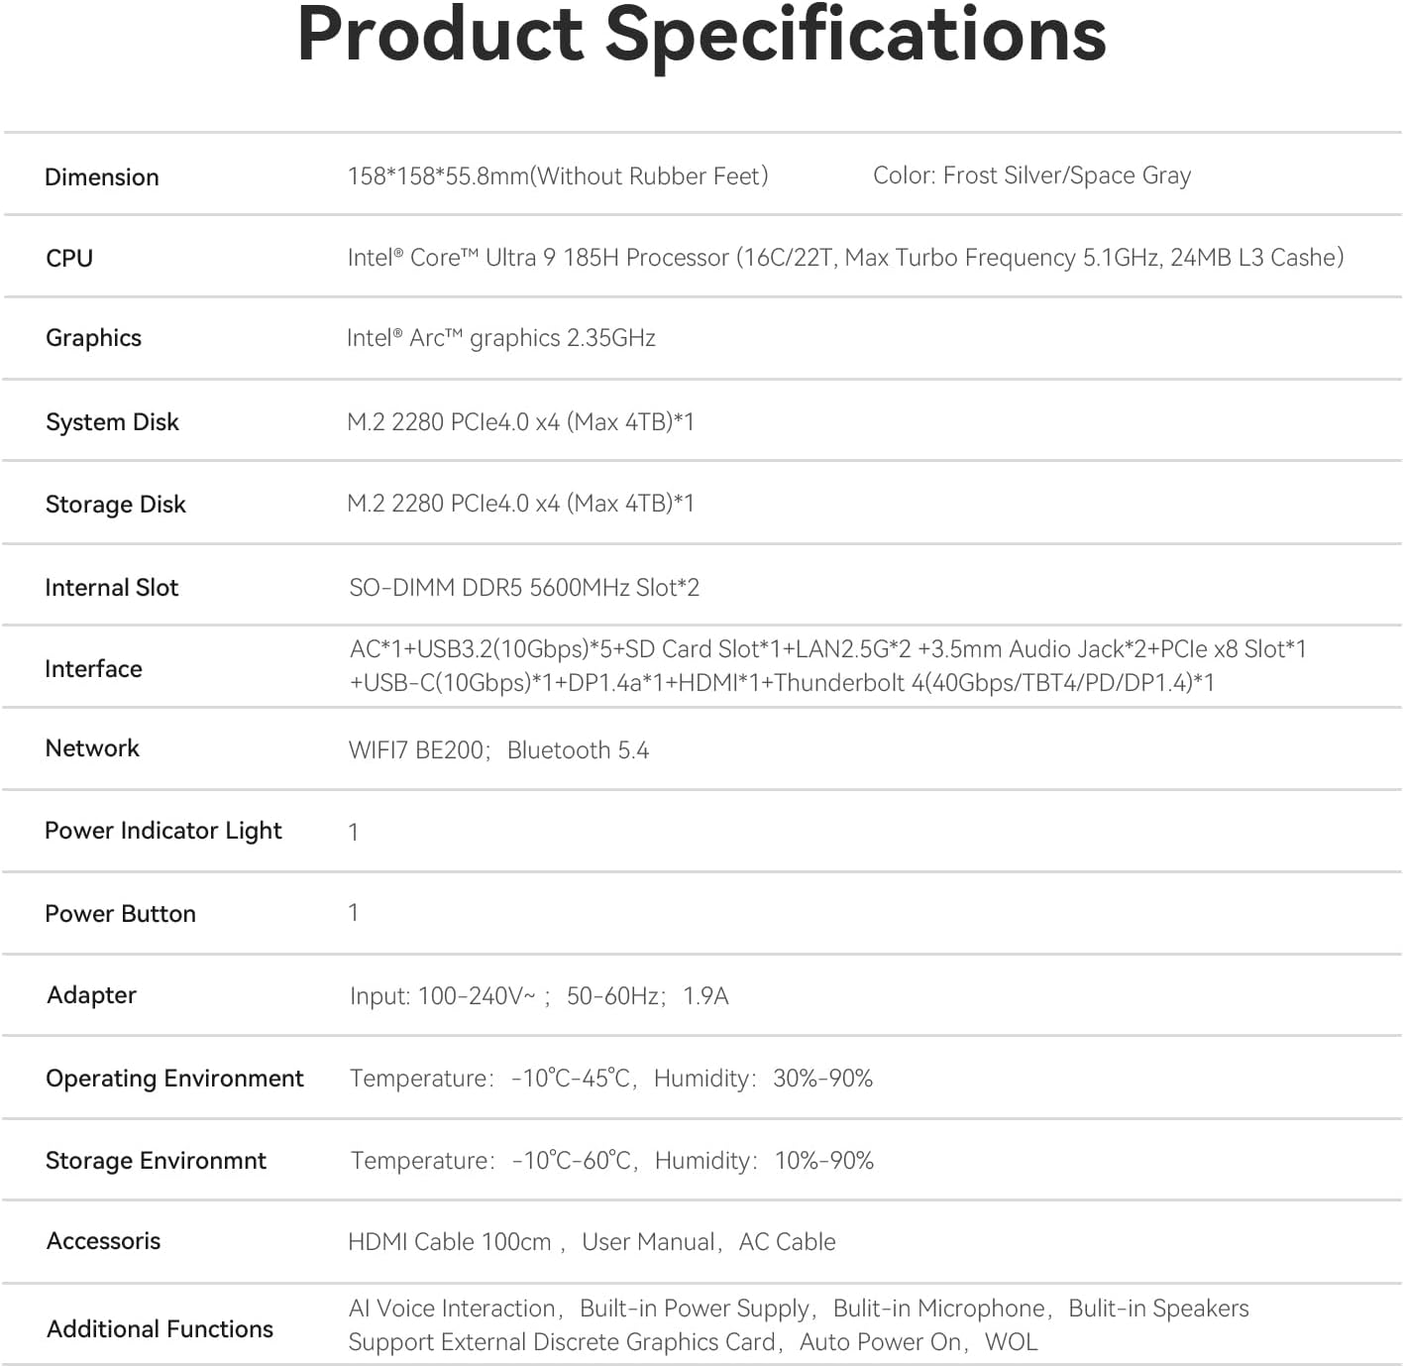Select the CPU row label
Image resolution: width=1404 pixels, height=1368 pixels.
(x=69, y=259)
